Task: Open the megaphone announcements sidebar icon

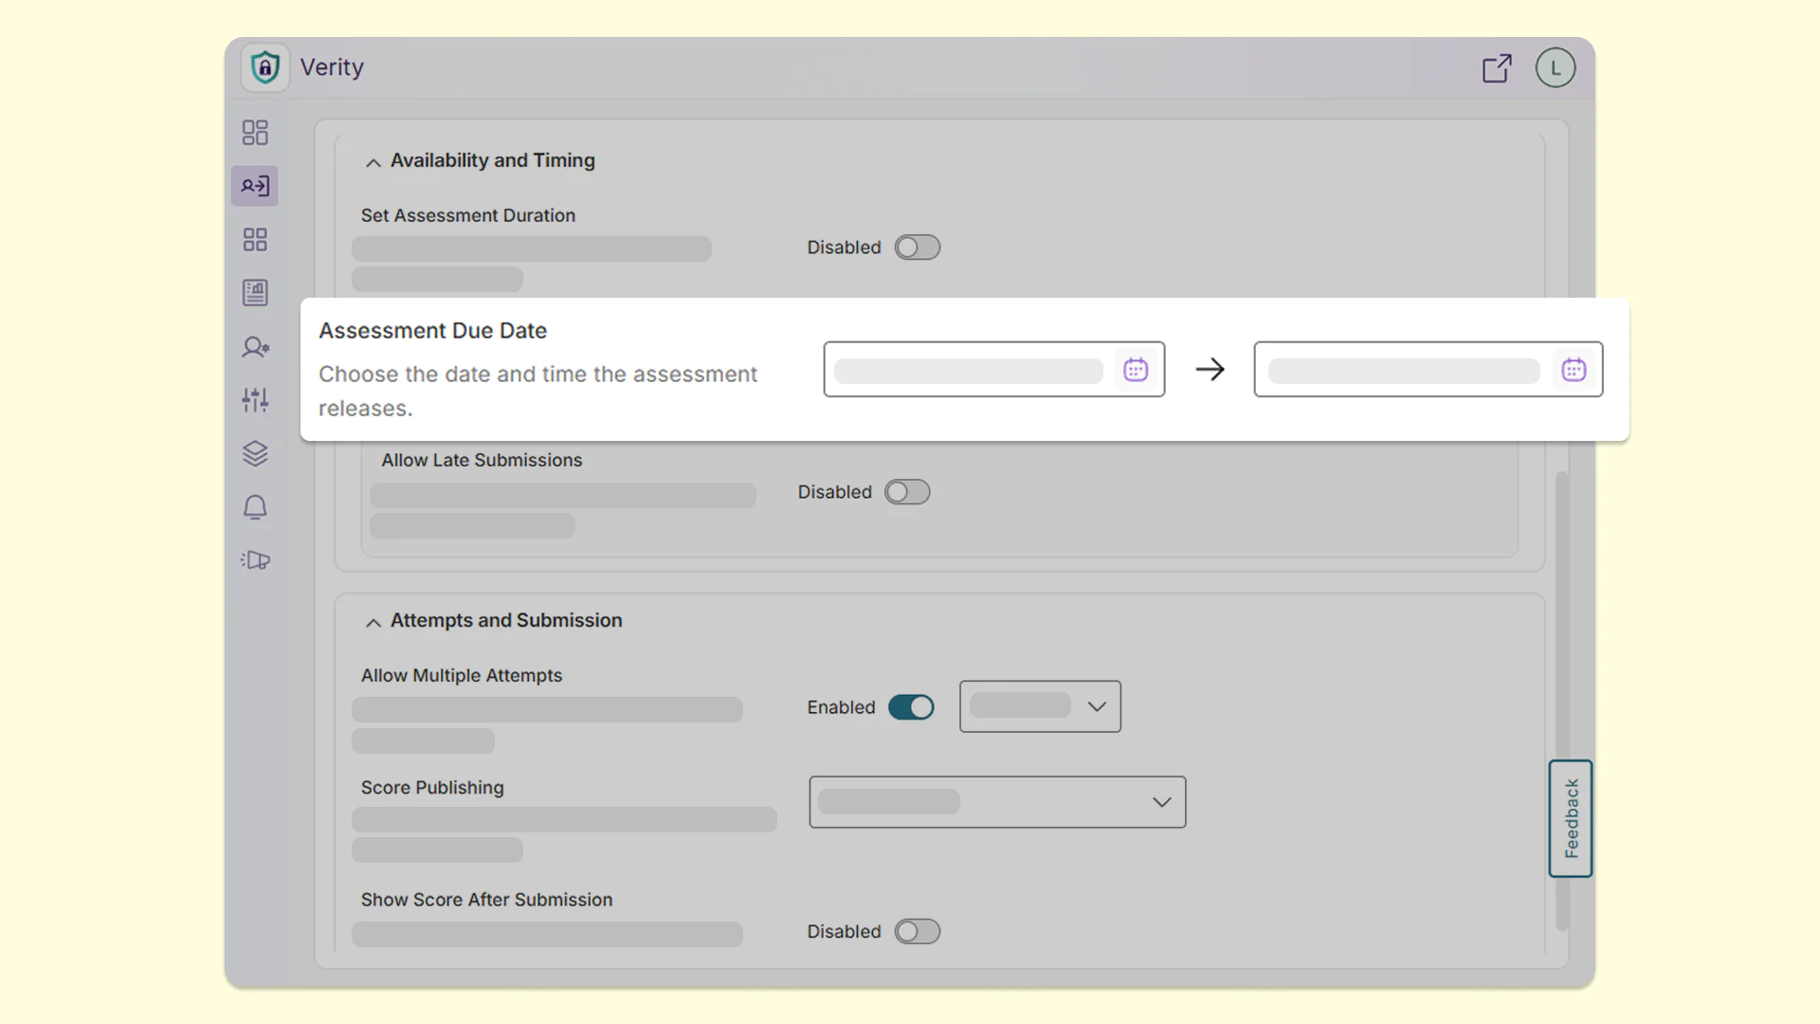Action: [x=255, y=560]
